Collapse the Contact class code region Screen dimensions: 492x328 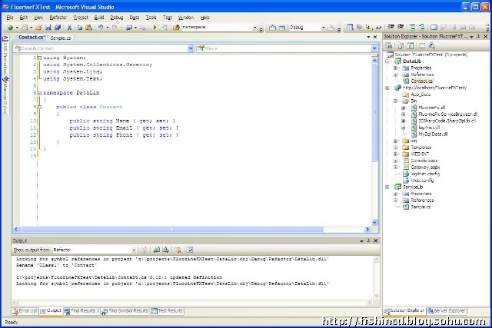(39, 107)
